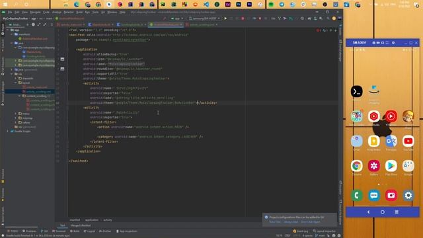Open the Profiler tool window
Screen dimensions: 423x238
pyautogui.click(x=105, y=231)
